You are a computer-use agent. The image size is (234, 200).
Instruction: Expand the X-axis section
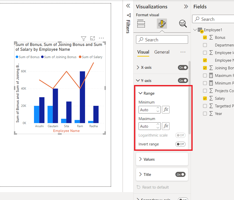(138, 68)
